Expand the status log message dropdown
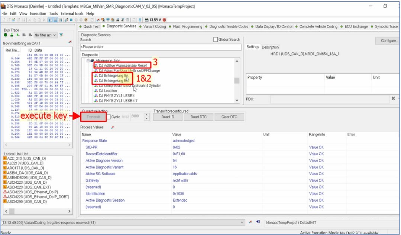The image size is (401, 235). [243, 222]
